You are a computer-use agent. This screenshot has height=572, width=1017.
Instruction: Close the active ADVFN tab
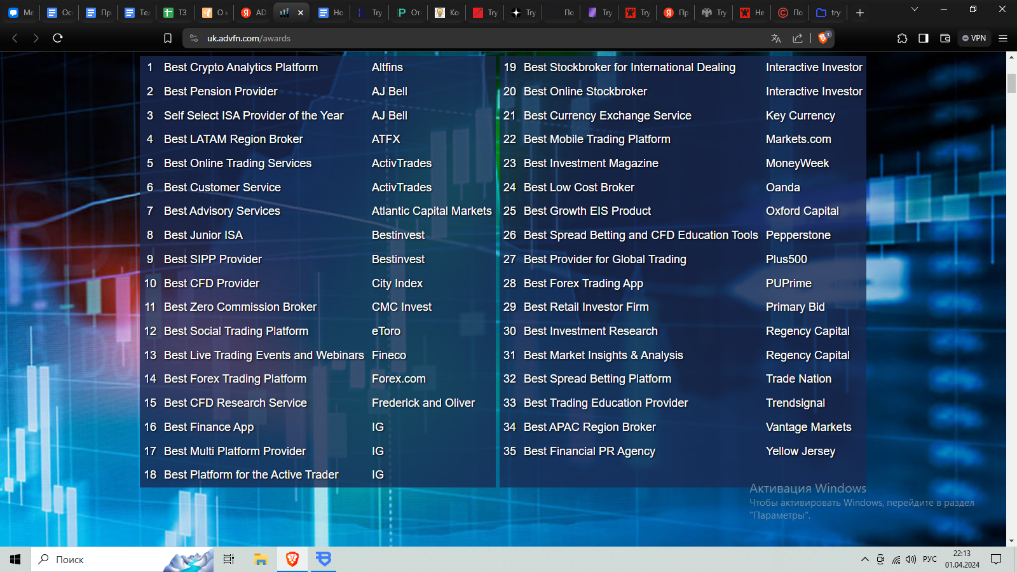pyautogui.click(x=301, y=13)
